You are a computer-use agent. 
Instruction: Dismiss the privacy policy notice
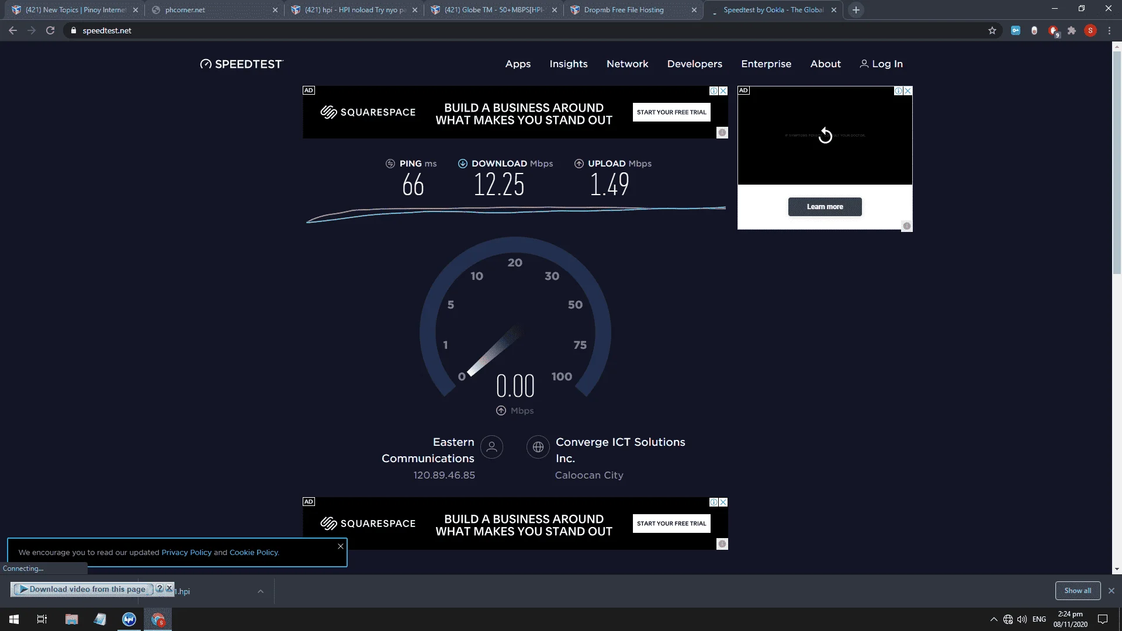[341, 546]
